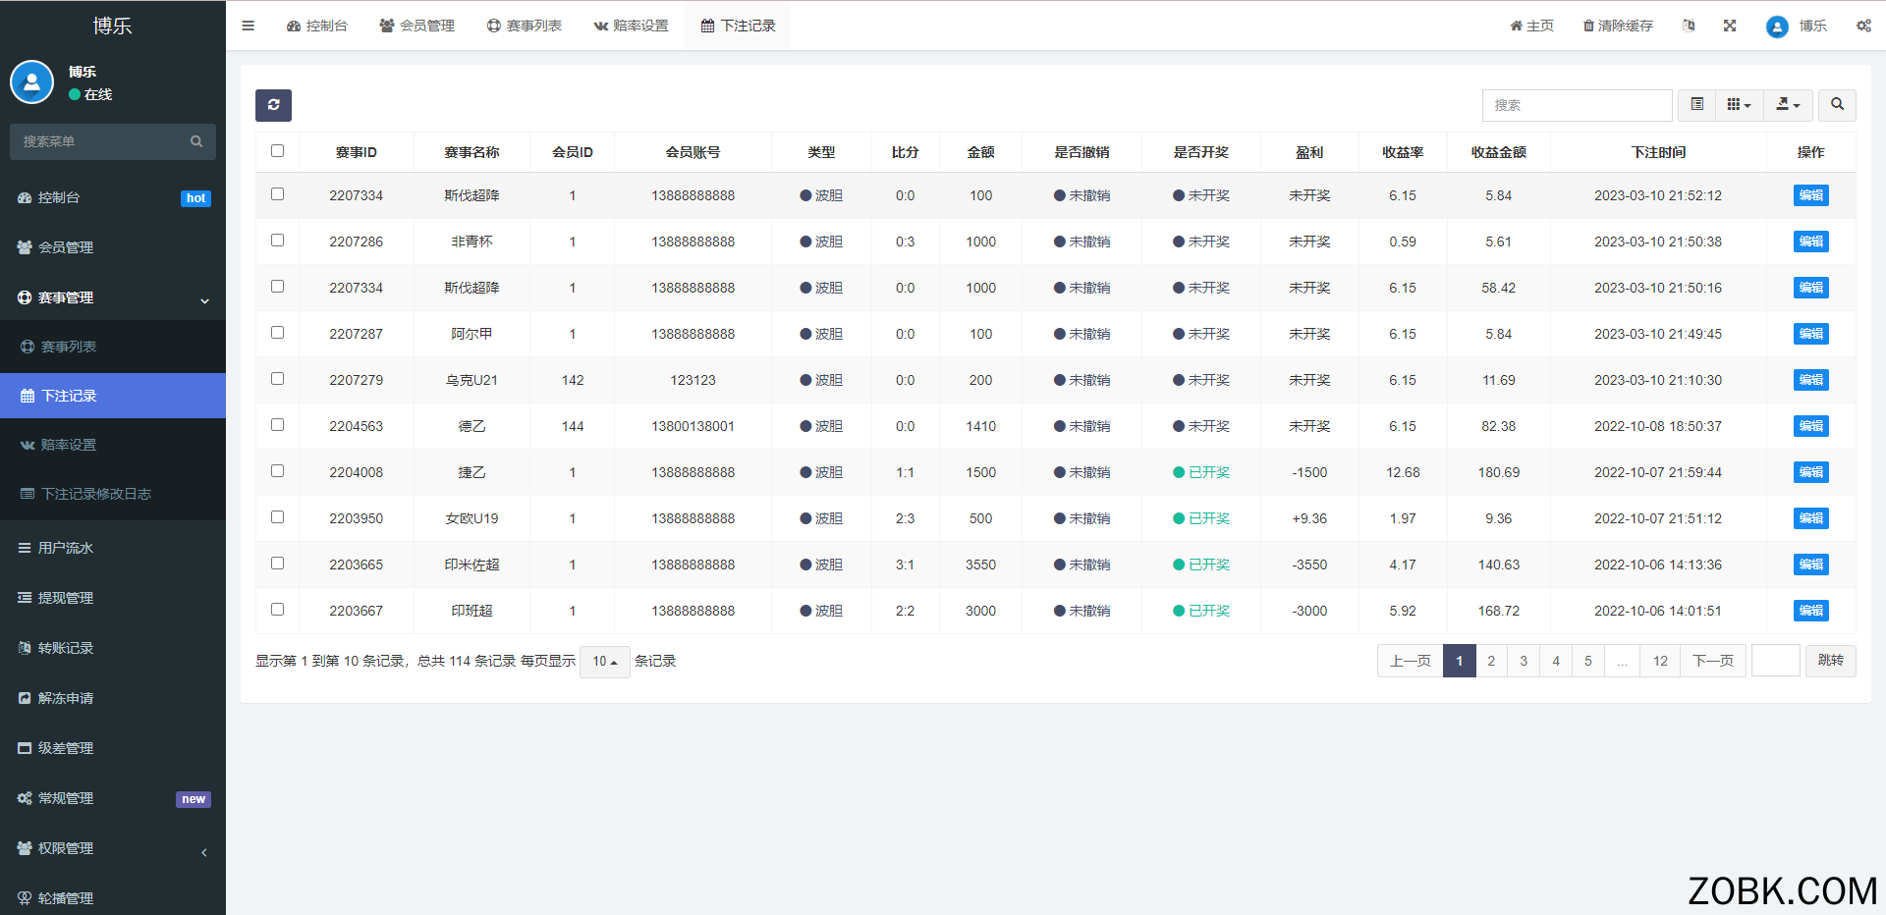The image size is (1886, 915).
Task: Check the row for 阿尔甲 2207287
Action: pos(277,333)
